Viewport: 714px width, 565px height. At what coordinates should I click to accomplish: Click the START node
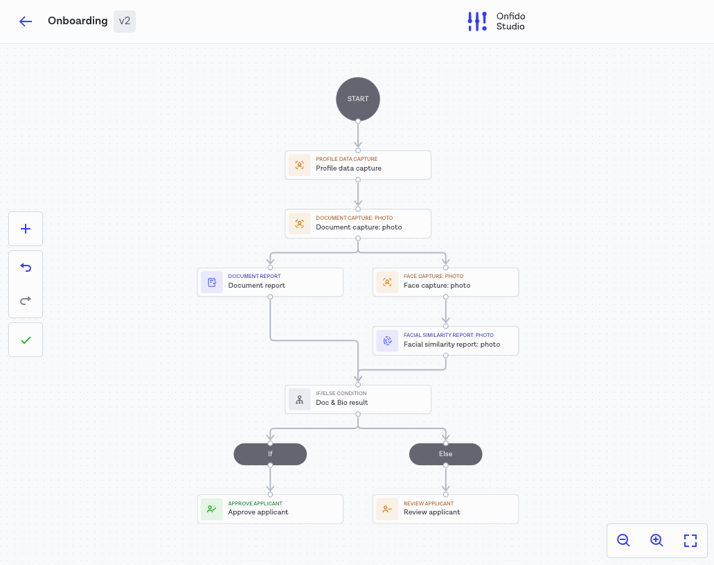pos(358,98)
